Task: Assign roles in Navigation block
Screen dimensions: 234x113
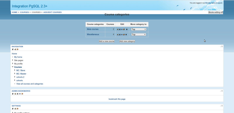Action: coord(18,49)
